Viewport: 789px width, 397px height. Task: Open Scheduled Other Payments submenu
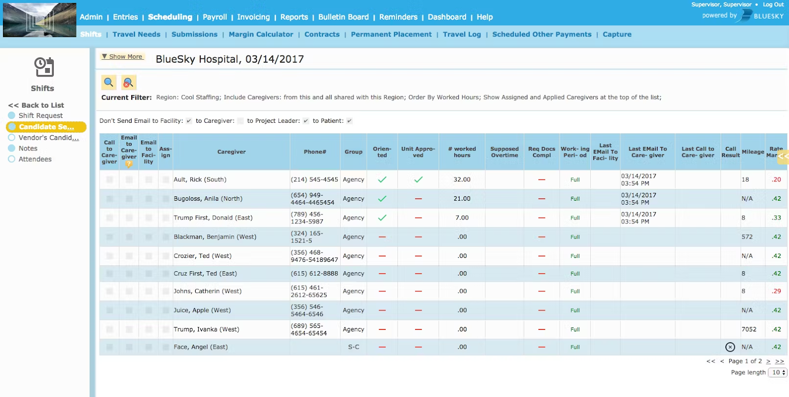point(542,35)
